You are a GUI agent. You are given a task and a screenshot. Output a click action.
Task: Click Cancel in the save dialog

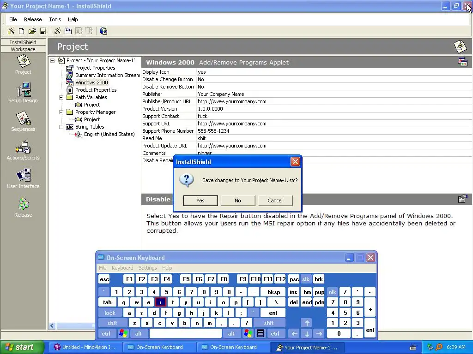click(275, 201)
